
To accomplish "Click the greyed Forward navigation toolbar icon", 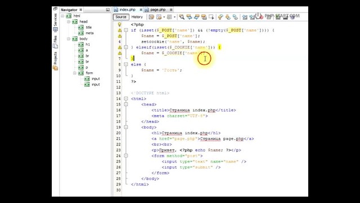I will (x=169, y=17).
